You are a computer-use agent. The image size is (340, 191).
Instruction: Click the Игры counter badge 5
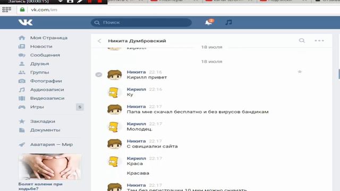(x=80, y=107)
